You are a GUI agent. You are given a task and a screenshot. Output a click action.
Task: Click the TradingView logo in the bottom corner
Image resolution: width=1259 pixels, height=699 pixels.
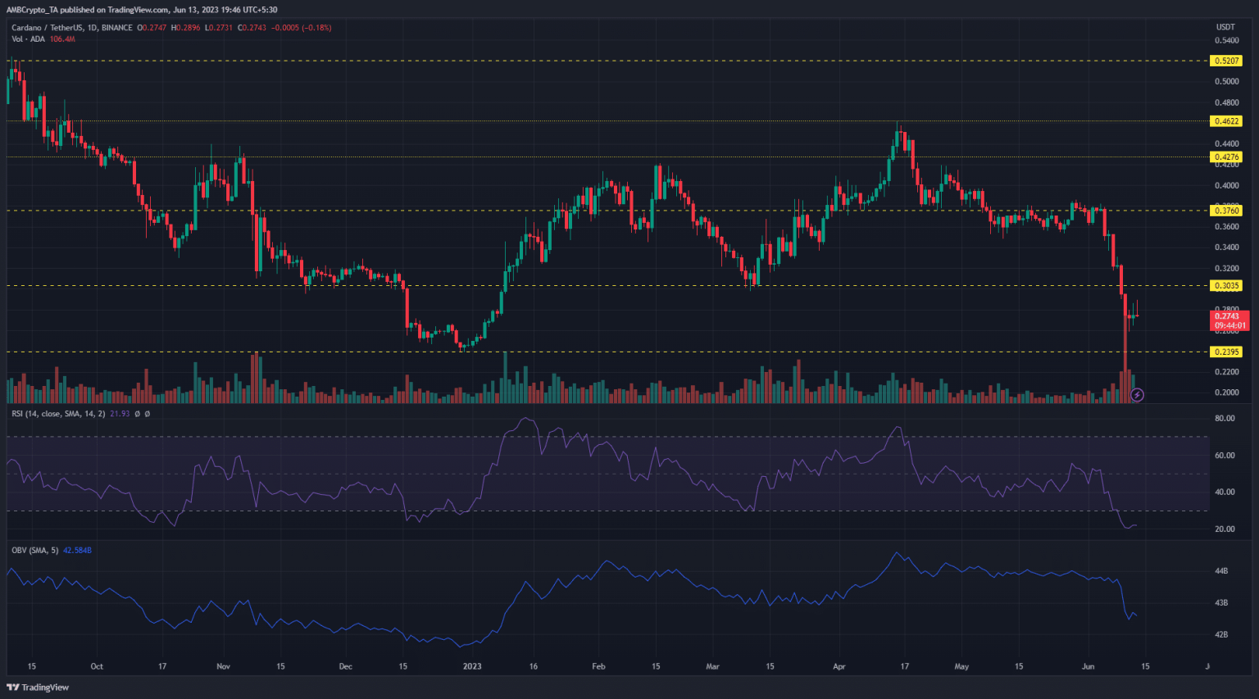[36, 687]
